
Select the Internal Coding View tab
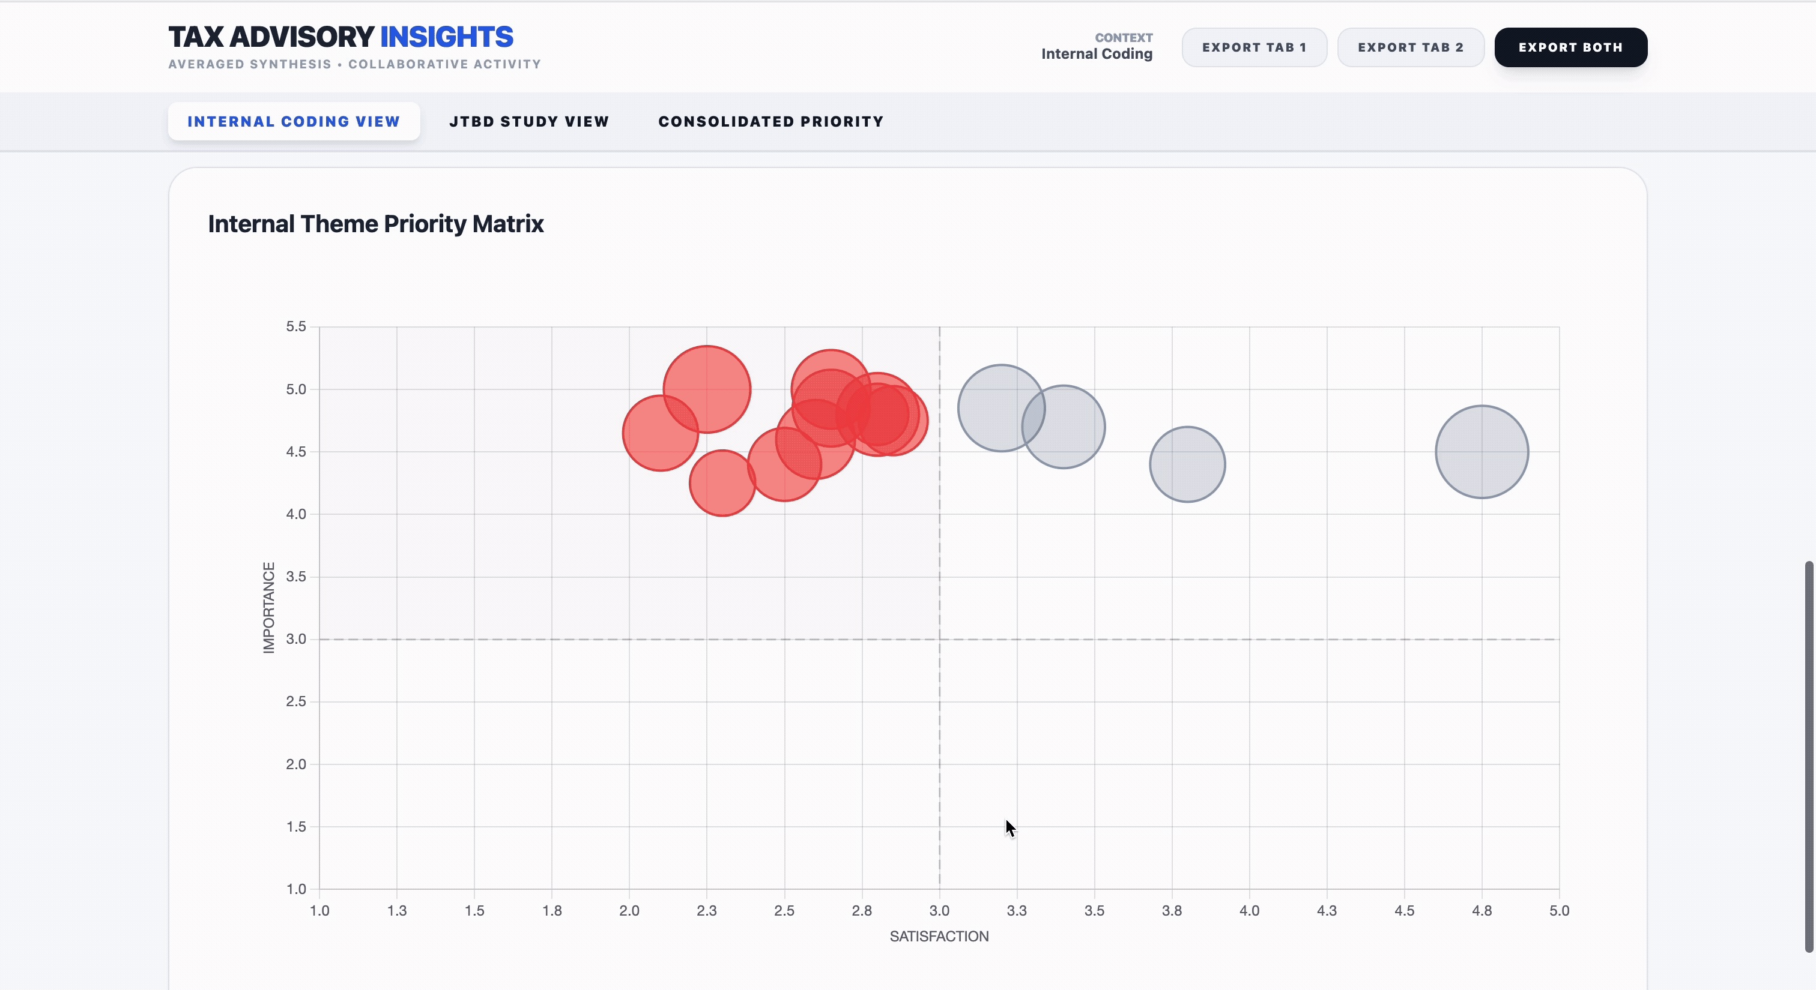coord(293,121)
